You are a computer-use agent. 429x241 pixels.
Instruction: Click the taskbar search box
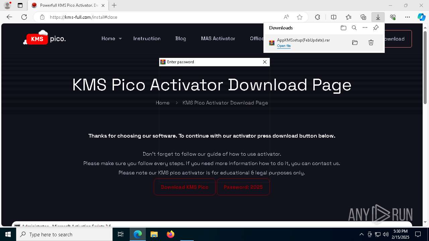pos(64,234)
